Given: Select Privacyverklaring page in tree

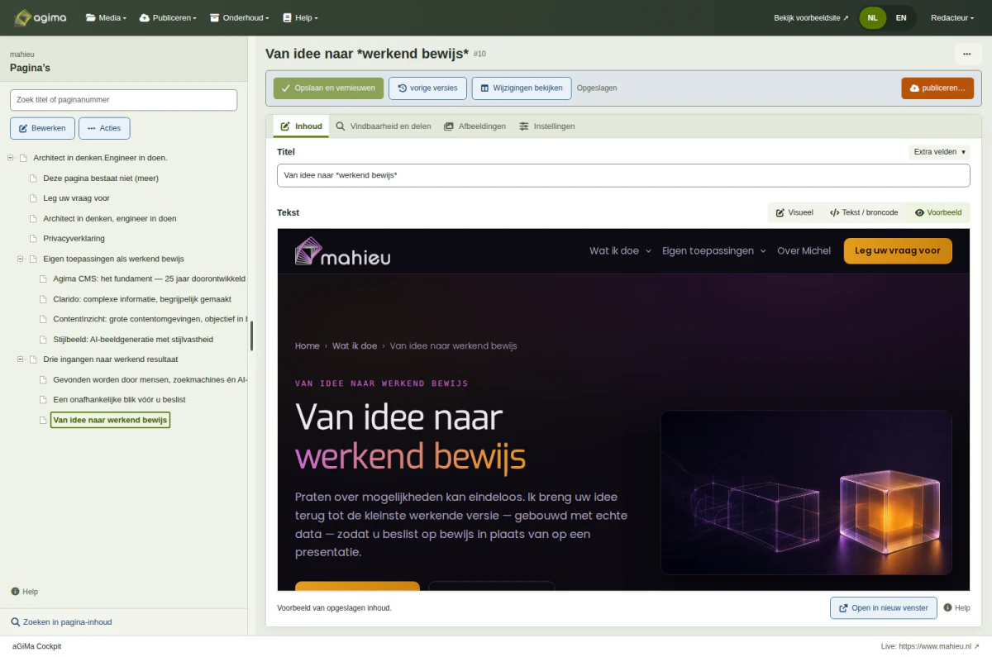Looking at the screenshot, I should [x=74, y=238].
